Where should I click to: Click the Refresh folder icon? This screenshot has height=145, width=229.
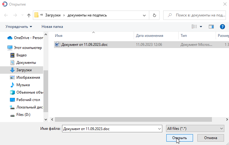coord(154,15)
